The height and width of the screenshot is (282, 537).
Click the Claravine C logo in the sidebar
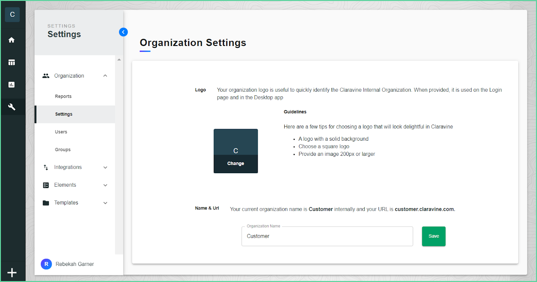pyautogui.click(x=12, y=14)
